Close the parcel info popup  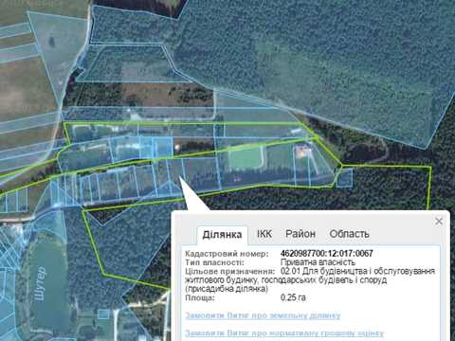click(x=439, y=222)
